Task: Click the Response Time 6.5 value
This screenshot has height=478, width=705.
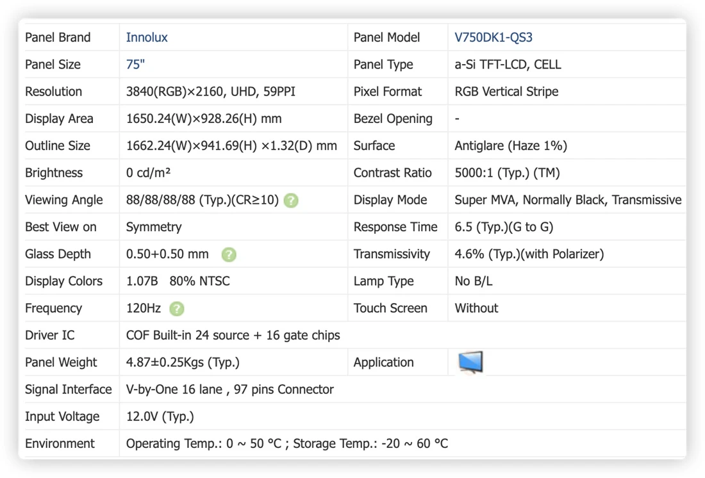Action: click(x=504, y=227)
